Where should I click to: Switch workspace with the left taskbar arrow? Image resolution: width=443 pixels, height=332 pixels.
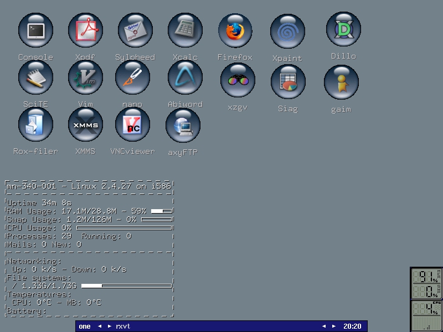click(x=100, y=326)
